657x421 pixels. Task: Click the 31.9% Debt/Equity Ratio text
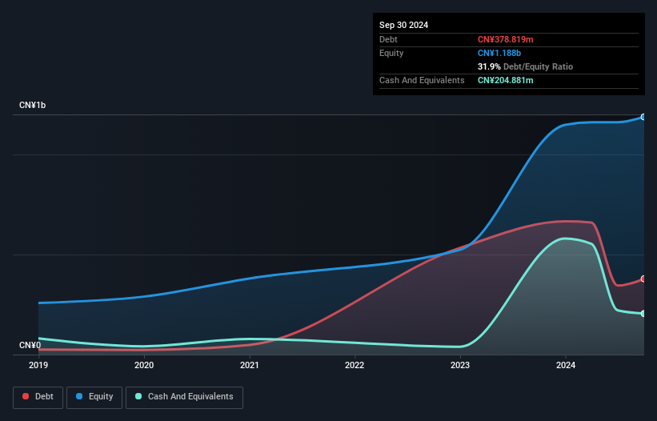click(525, 66)
